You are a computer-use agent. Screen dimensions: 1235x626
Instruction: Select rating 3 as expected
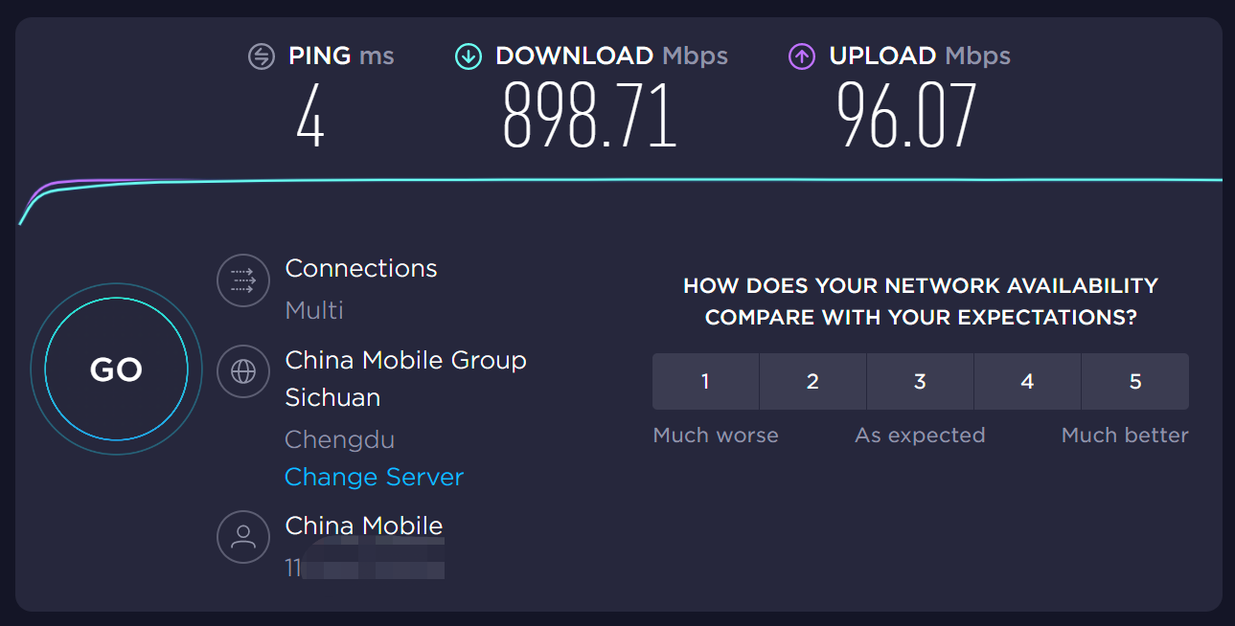pos(920,381)
